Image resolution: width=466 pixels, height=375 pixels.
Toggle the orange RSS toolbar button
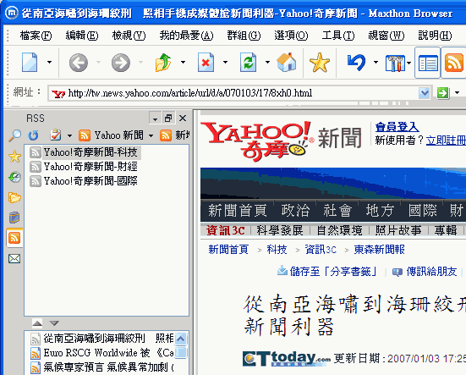(454, 63)
